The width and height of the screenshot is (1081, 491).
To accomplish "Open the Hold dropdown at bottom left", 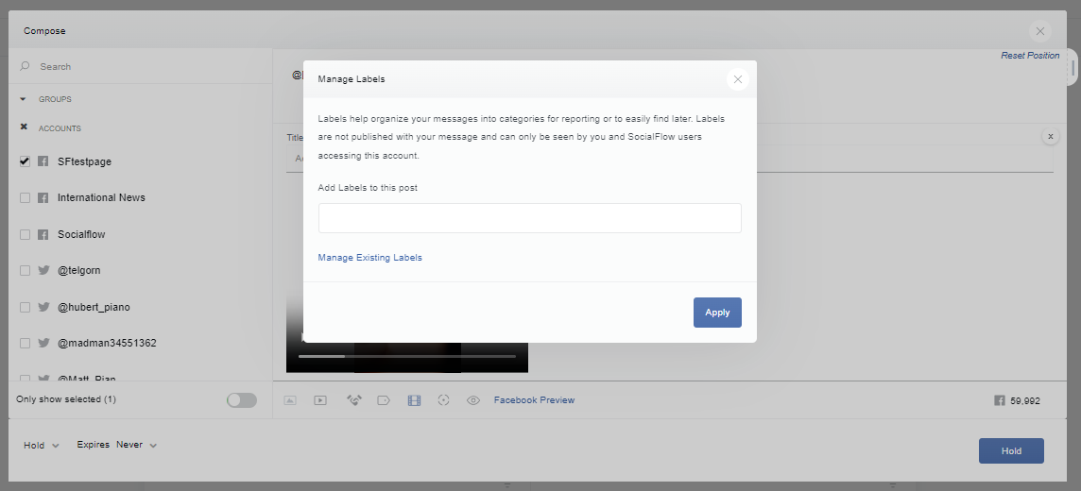I will coord(42,446).
